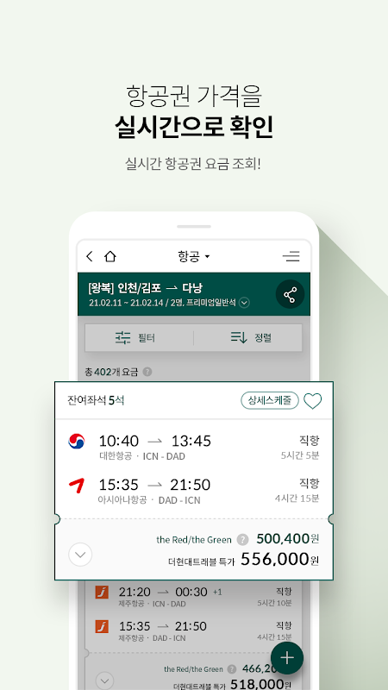This screenshot has height=690, width=388.
Task: Click the 상세스케줄 button
Action: tap(270, 400)
